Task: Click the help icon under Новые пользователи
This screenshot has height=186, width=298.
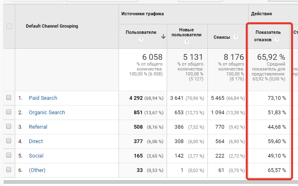Action: point(187,41)
